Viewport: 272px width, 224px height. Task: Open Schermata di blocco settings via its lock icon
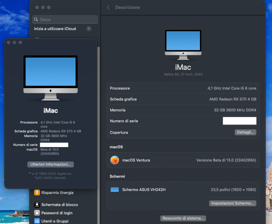pyautogui.click(x=37, y=205)
